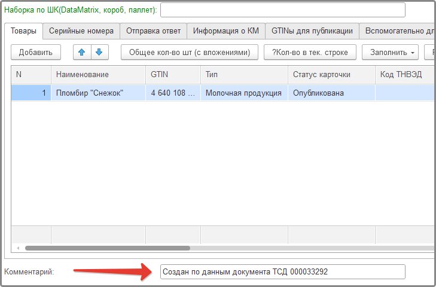
Task: Click the GTIN column header
Action: click(173, 75)
